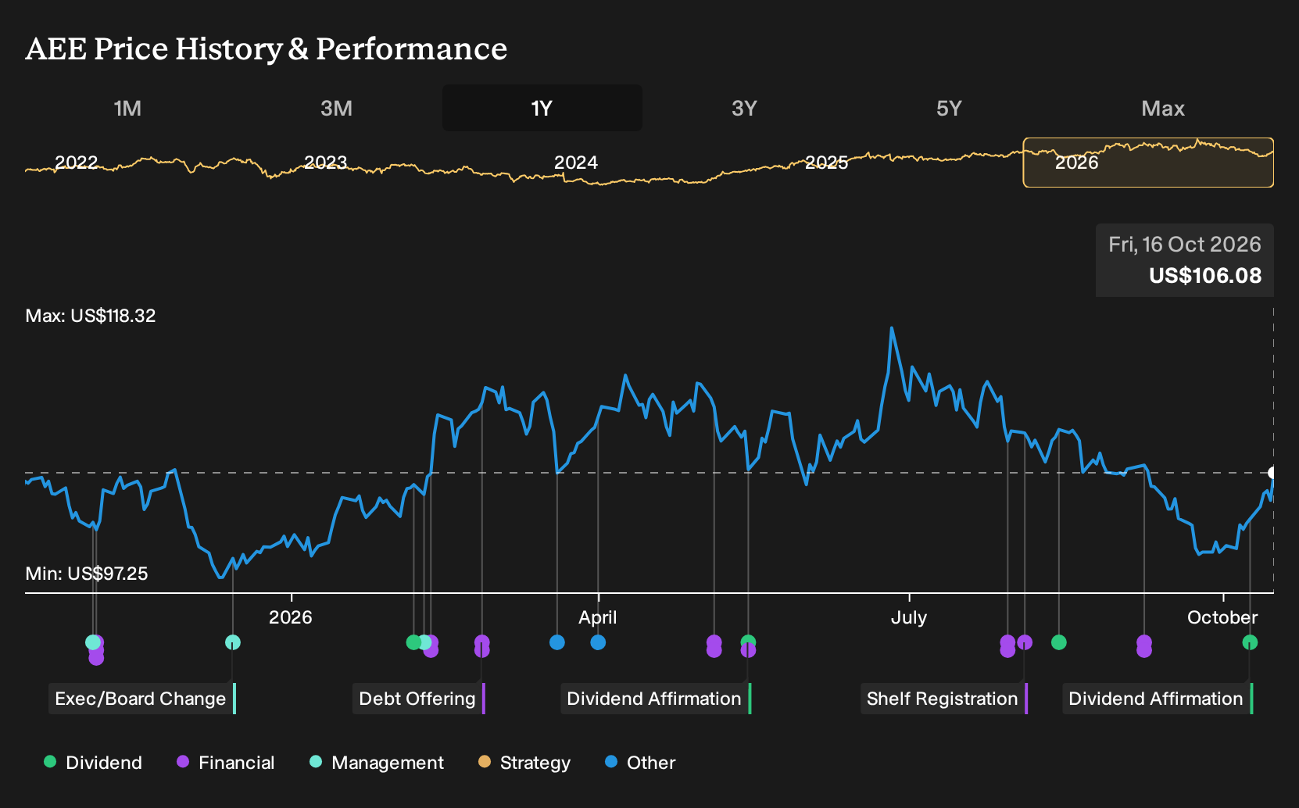
Task: Switch chart to the 3Y range
Action: pyautogui.click(x=744, y=108)
